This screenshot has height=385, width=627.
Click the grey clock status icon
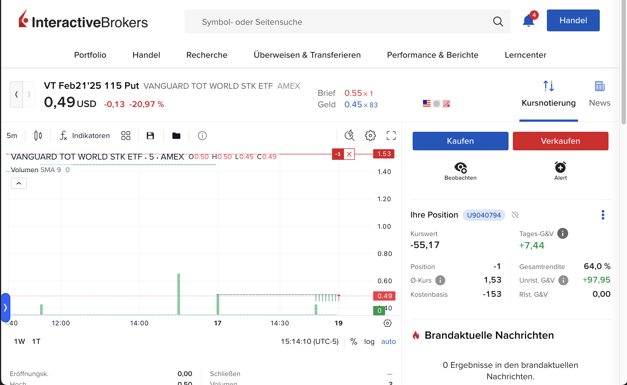point(437,104)
